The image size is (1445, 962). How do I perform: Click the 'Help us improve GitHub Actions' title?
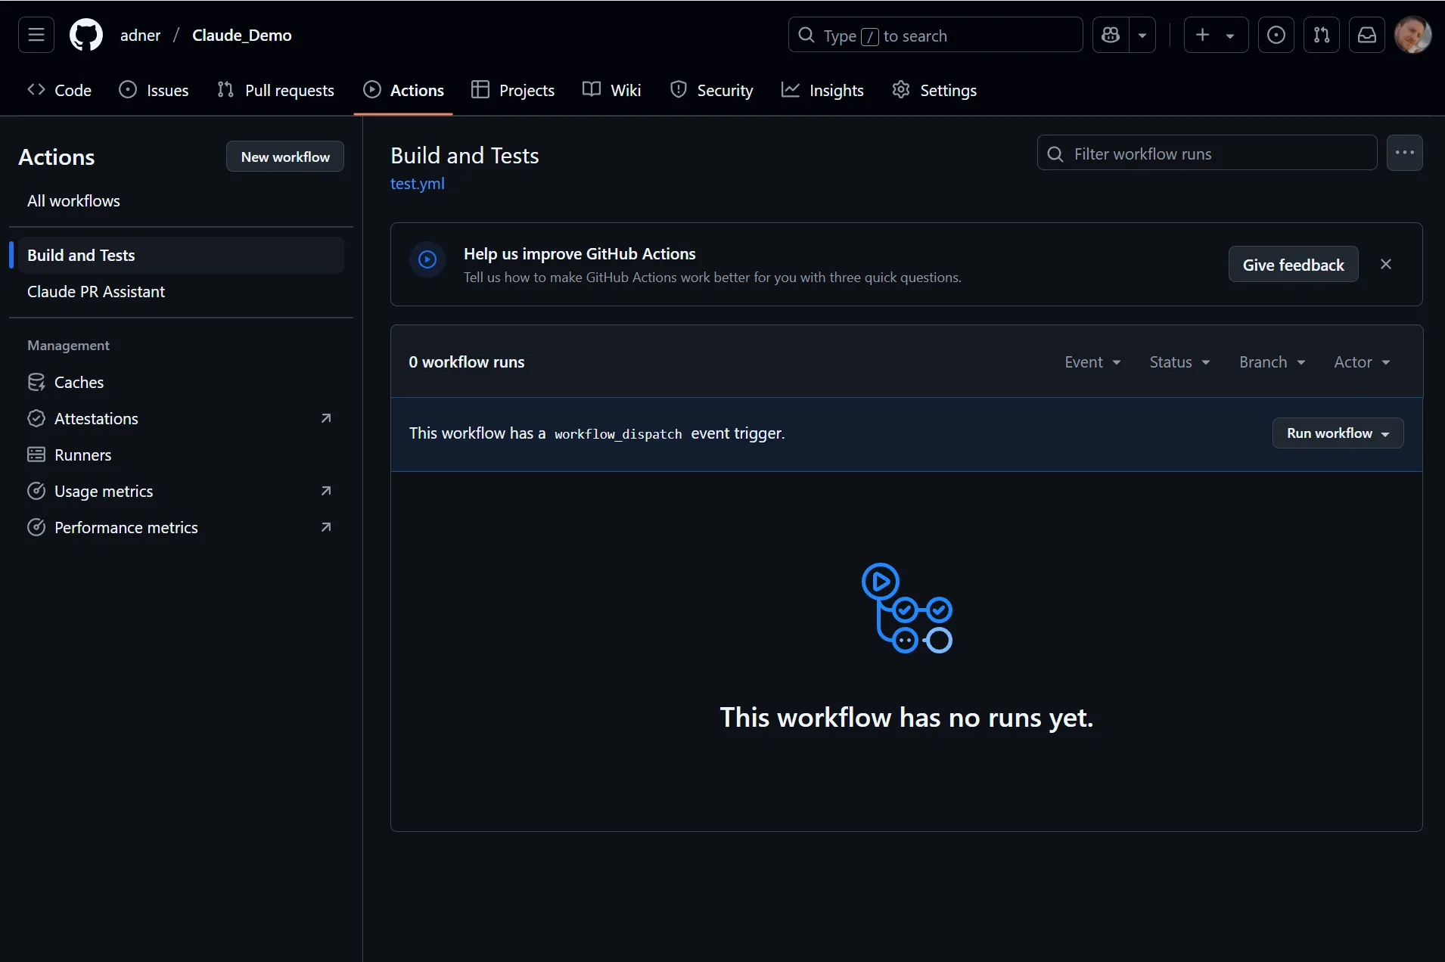click(x=580, y=254)
